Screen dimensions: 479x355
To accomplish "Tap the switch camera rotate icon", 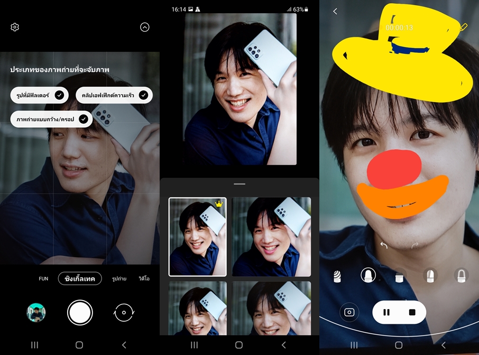I will [124, 313].
